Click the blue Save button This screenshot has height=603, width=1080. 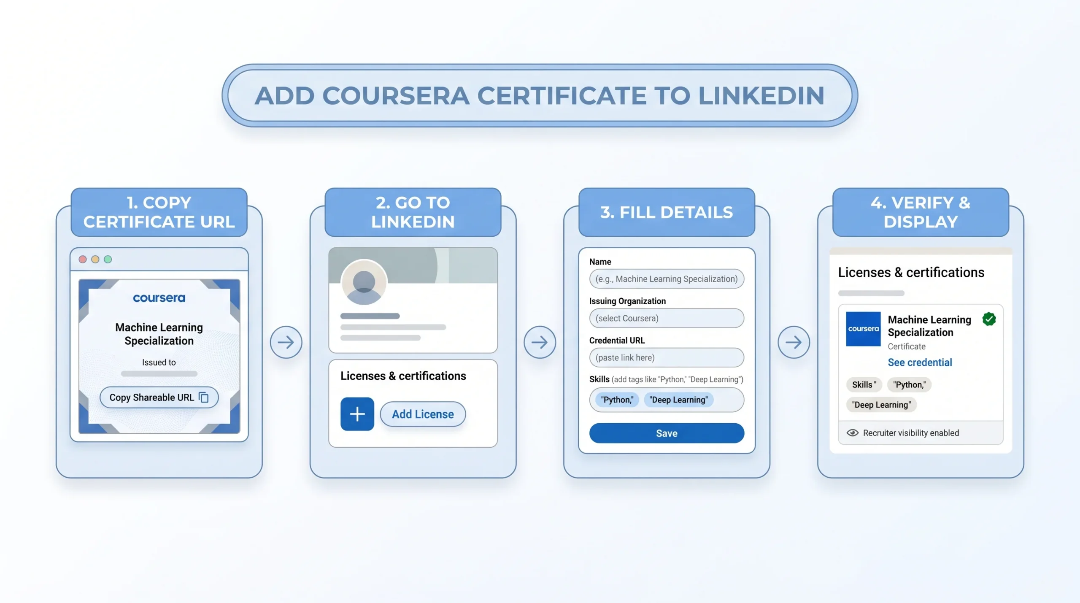[667, 433]
